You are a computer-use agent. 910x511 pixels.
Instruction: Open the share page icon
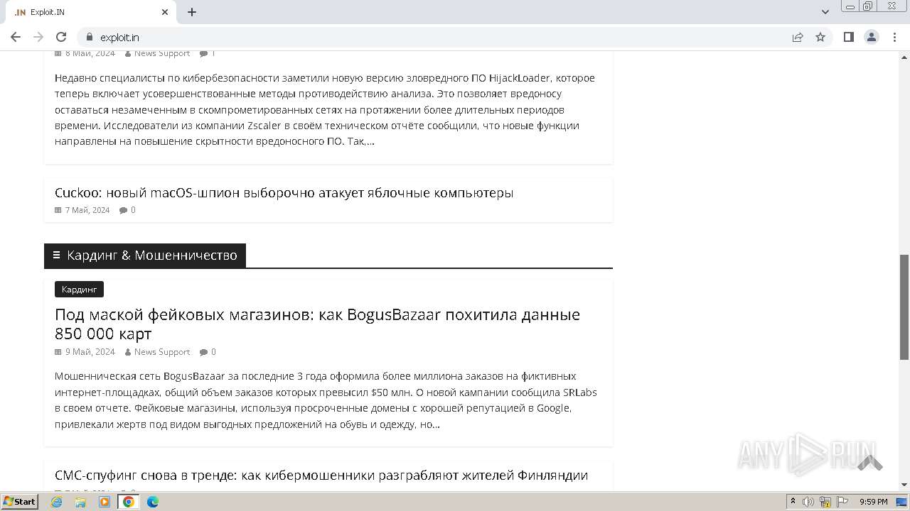[x=798, y=37]
